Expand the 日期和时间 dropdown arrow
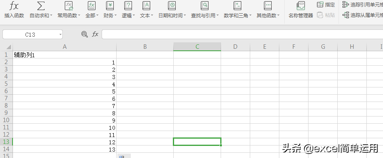The width and height of the screenshot is (383, 158). pyautogui.click(x=185, y=16)
